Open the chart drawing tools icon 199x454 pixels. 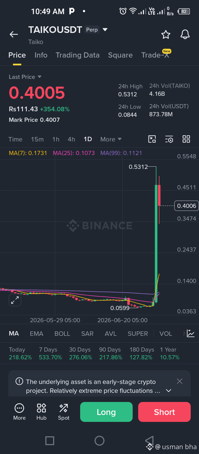point(152,139)
